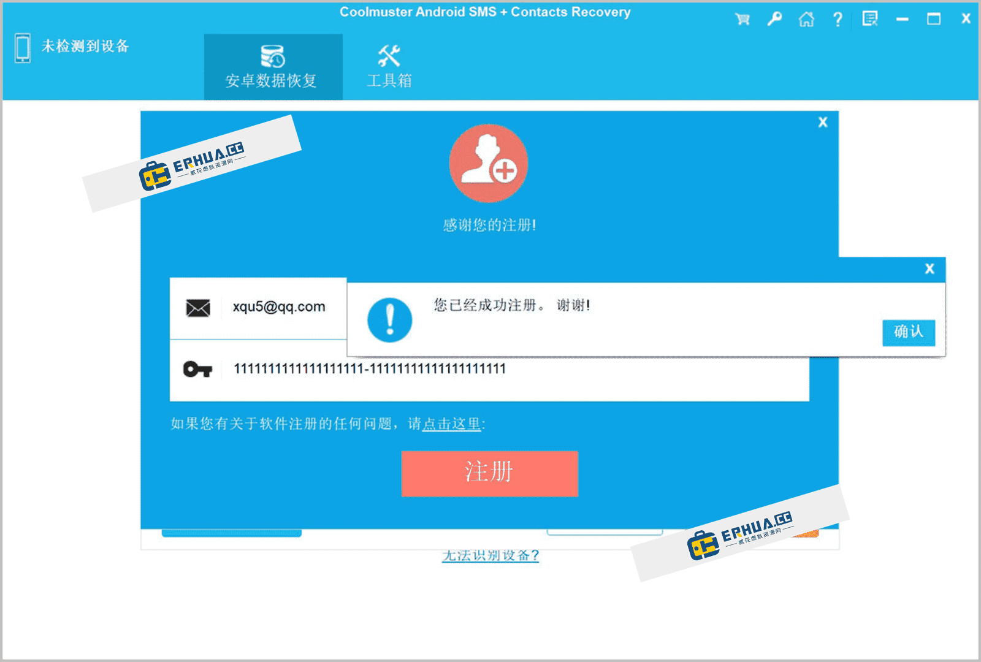The height and width of the screenshot is (662, 981).
Task: Click the key license icon
Action: click(x=197, y=369)
